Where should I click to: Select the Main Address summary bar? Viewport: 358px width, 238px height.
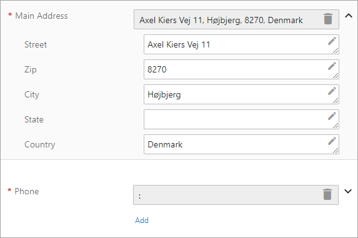tap(236, 19)
